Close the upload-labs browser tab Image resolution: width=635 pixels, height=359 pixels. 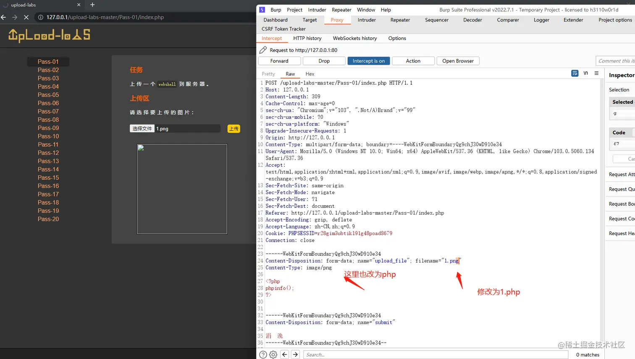79,5
